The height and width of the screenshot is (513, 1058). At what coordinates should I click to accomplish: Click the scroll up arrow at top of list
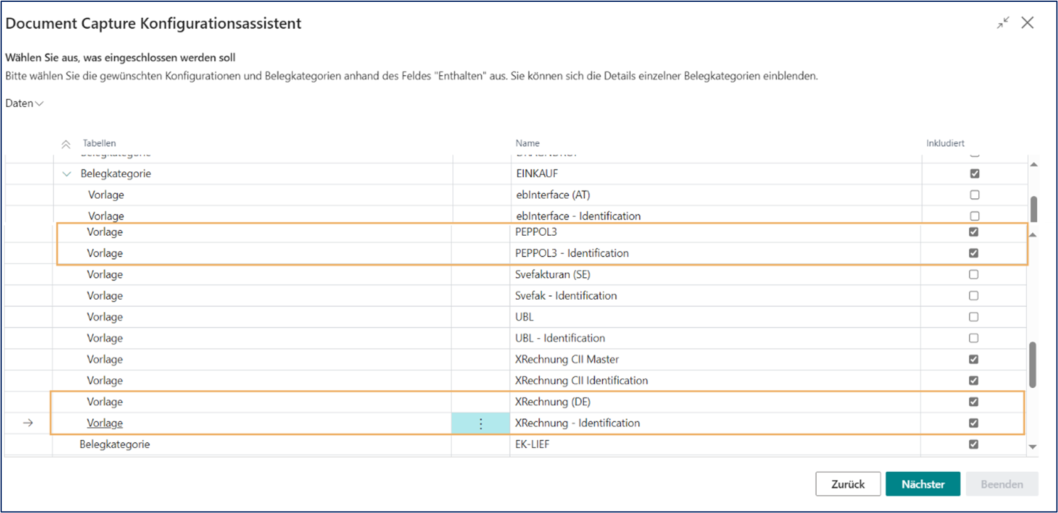(1033, 165)
